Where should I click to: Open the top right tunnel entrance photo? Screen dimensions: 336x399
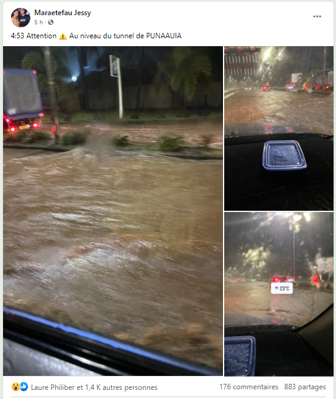click(x=279, y=128)
